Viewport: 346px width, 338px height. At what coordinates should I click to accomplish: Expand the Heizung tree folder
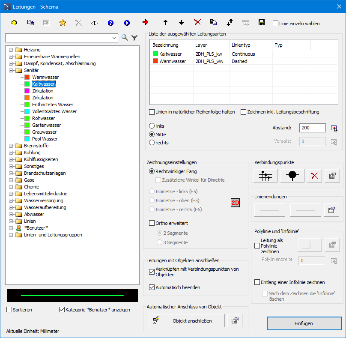tap(10, 50)
